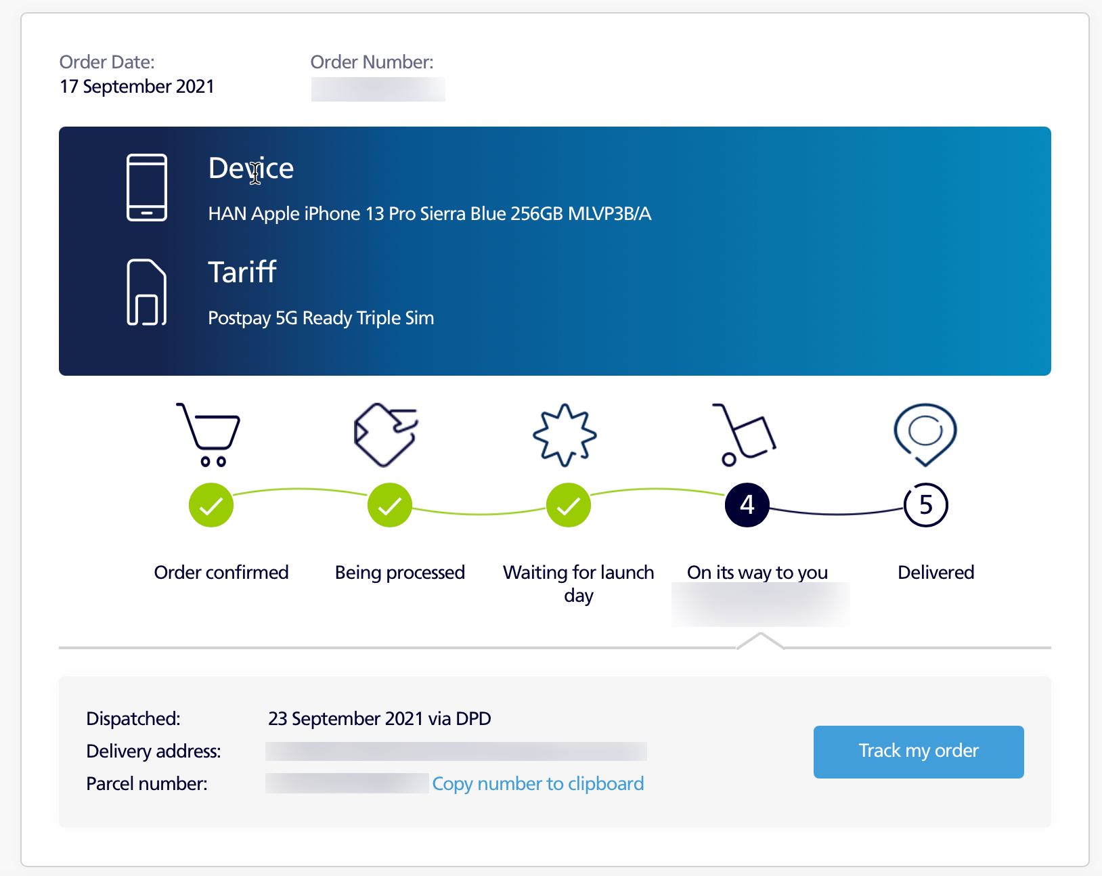This screenshot has width=1102, height=876.
Task: Select step 4 circle marker
Action: [x=747, y=505]
